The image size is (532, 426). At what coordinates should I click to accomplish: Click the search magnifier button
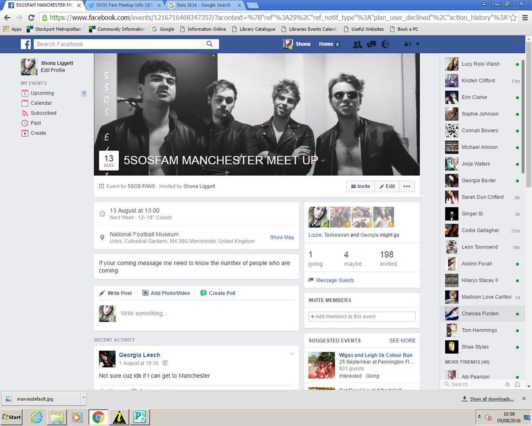(x=210, y=44)
